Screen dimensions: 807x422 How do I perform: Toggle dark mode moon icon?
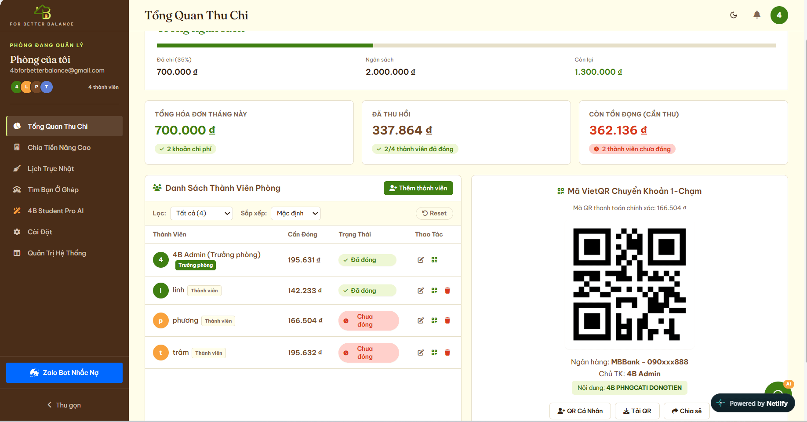(x=734, y=15)
